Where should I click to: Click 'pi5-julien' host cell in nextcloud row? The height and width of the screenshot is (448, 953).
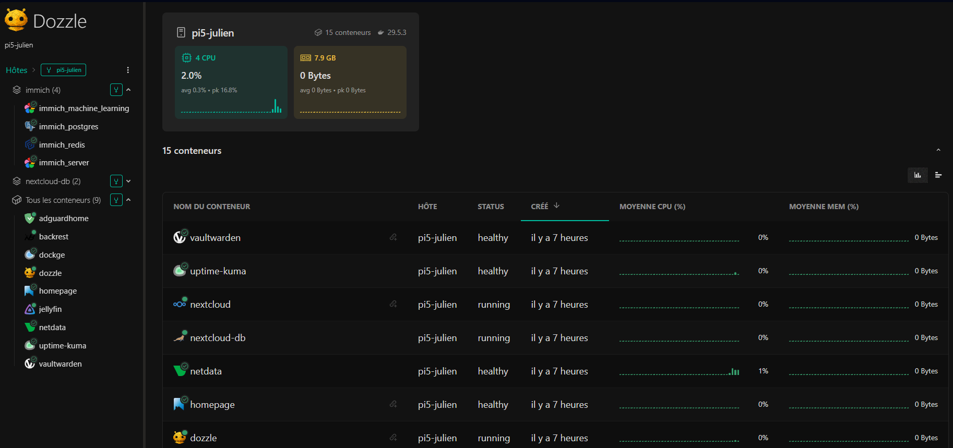[x=437, y=305]
